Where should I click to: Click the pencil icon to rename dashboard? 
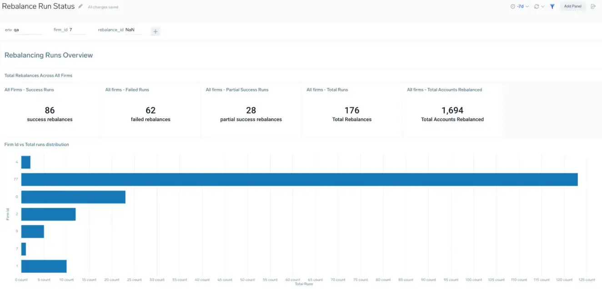[80, 6]
